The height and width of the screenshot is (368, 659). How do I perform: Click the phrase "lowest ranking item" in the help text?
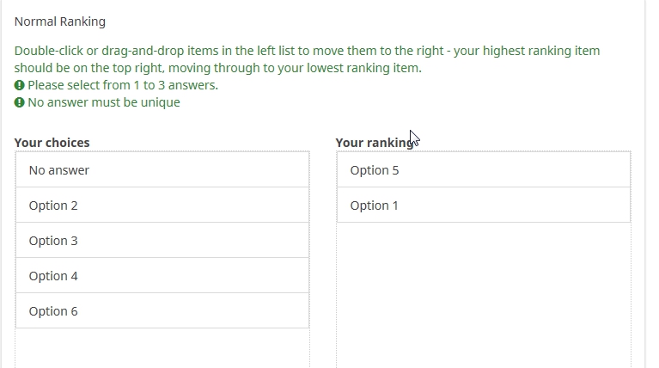364,68
